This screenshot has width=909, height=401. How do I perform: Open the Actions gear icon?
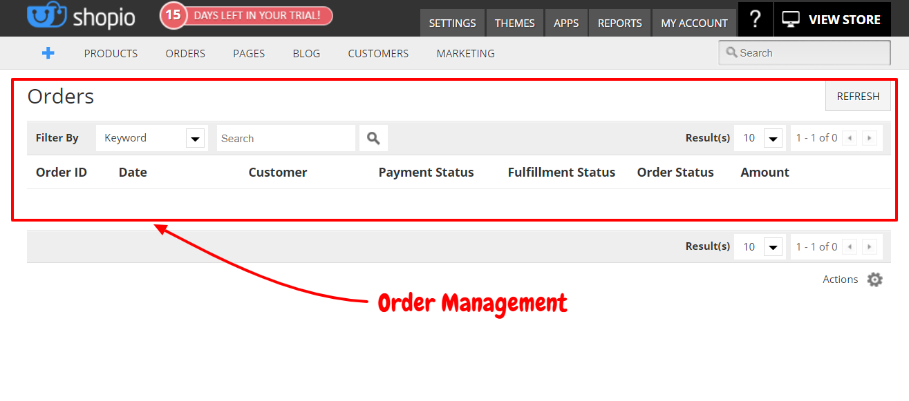pos(874,280)
